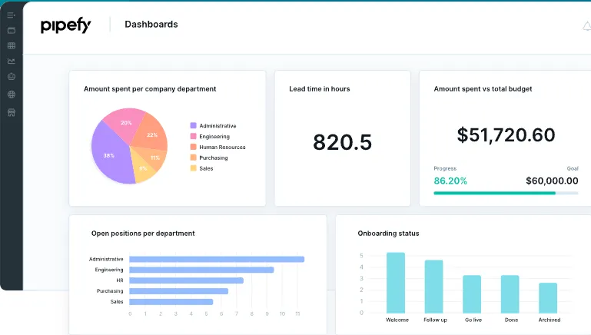Image resolution: width=591 pixels, height=335 pixels.
Task: Click the Follow up onboarding bar
Action: pos(433,287)
